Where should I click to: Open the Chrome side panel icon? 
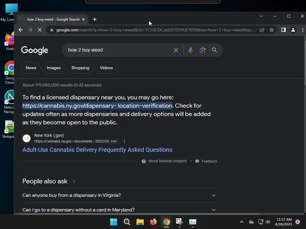(x=283, y=30)
